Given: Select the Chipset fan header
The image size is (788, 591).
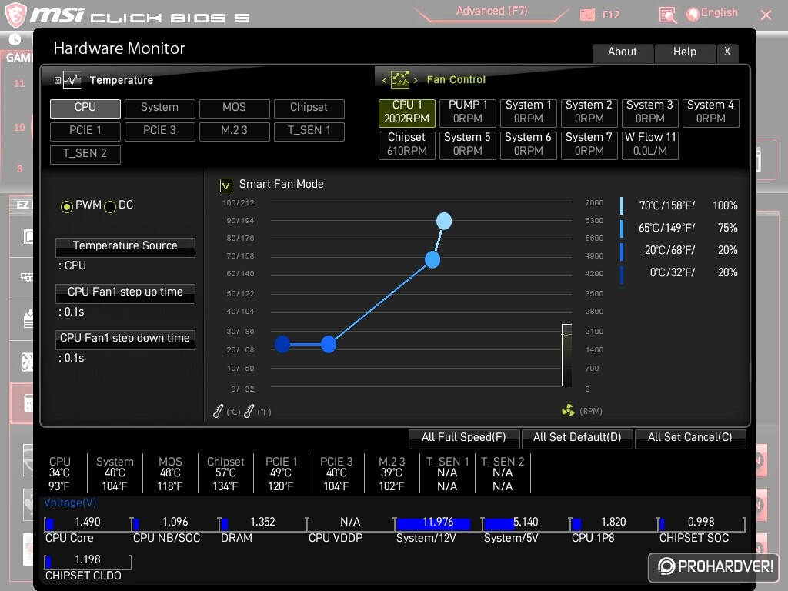Looking at the screenshot, I should [x=406, y=145].
